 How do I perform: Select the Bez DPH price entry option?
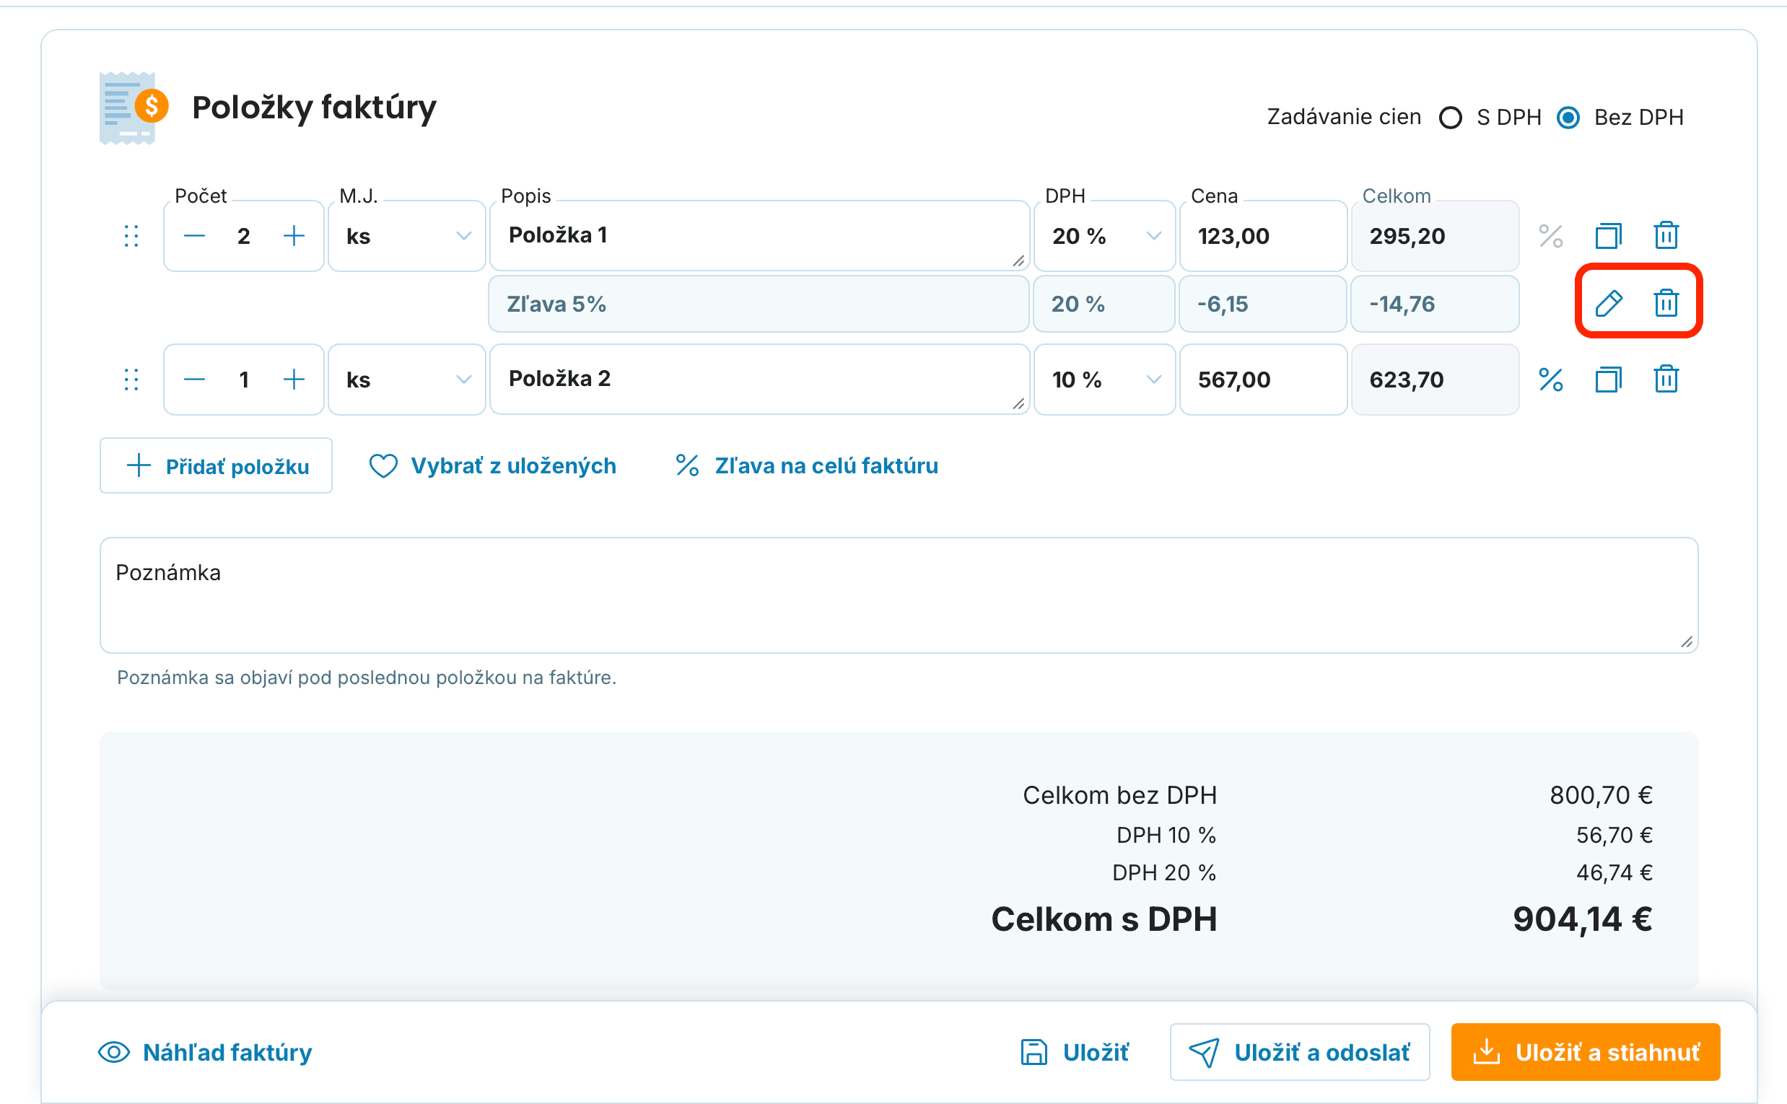click(1568, 118)
